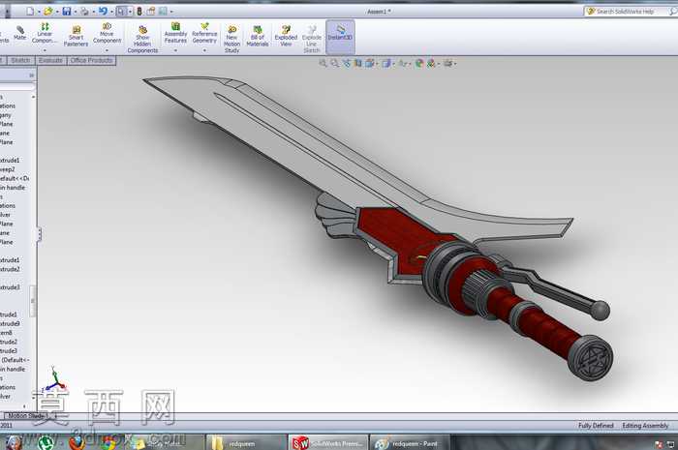The image size is (678, 450).
Task: Open a file using the Open folder icon
Action: [x=48, y=12]
